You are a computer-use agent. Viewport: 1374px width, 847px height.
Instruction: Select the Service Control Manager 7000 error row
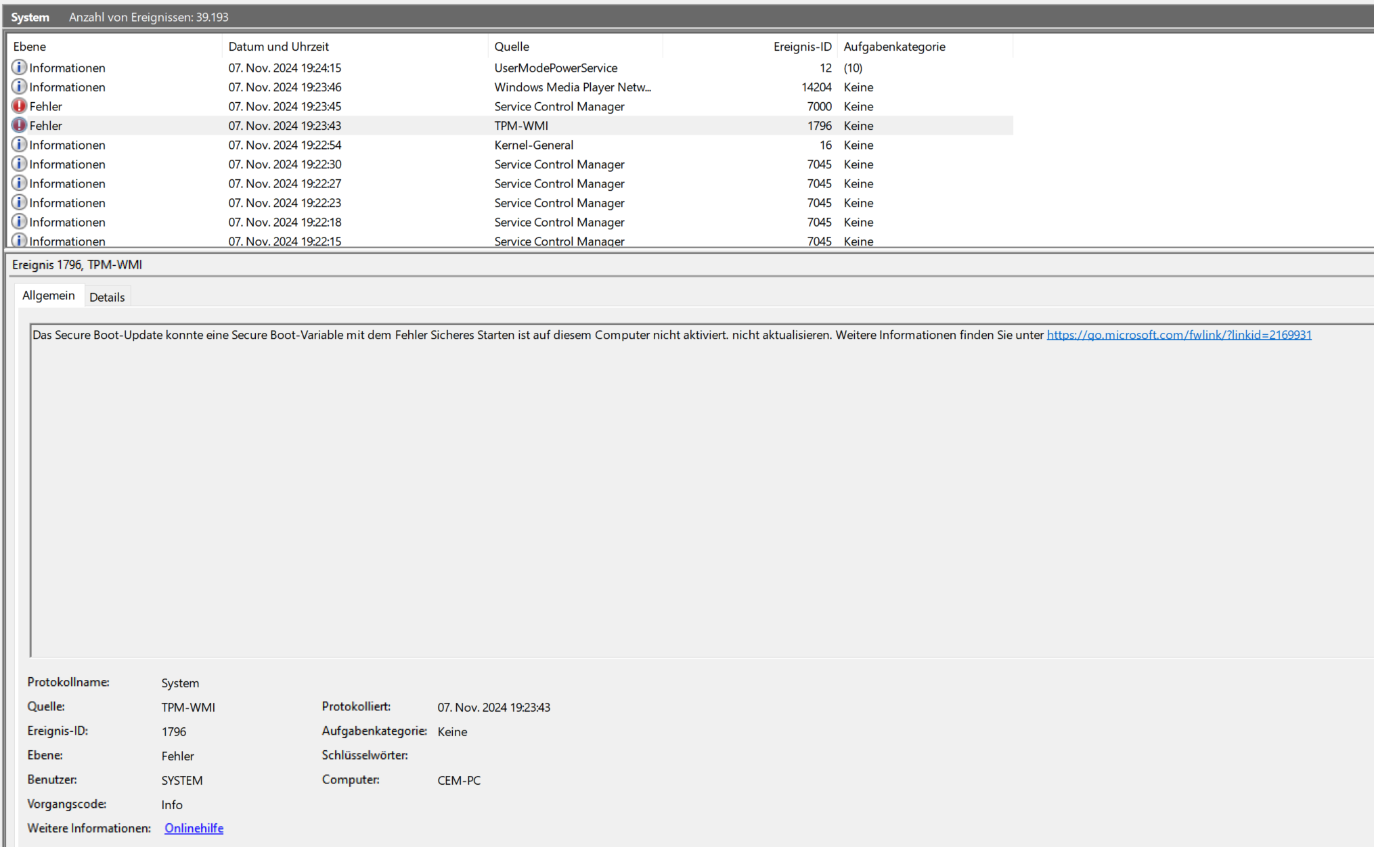559,106
